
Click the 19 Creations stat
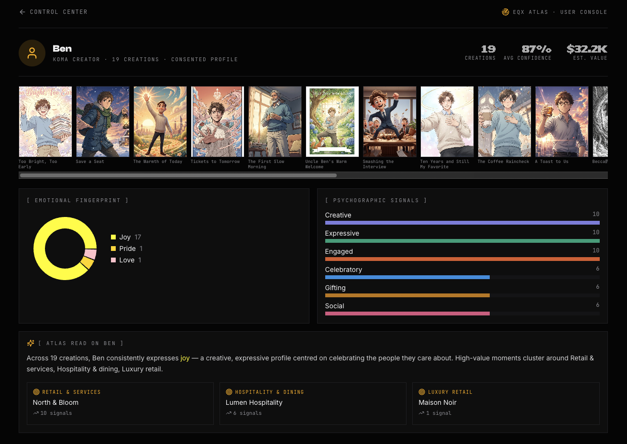point(481,53)
